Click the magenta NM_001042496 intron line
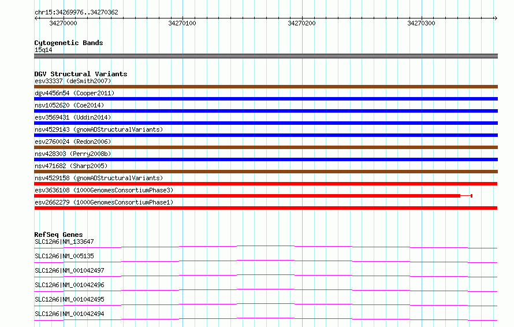514x327 pixels. [x=266, y=289]
